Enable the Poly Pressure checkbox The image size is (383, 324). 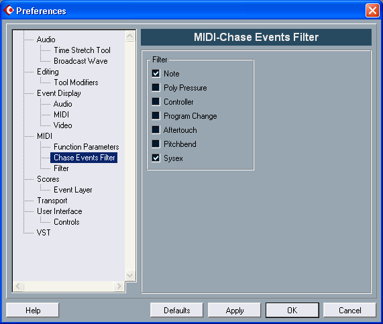click(x=156, y=87)
